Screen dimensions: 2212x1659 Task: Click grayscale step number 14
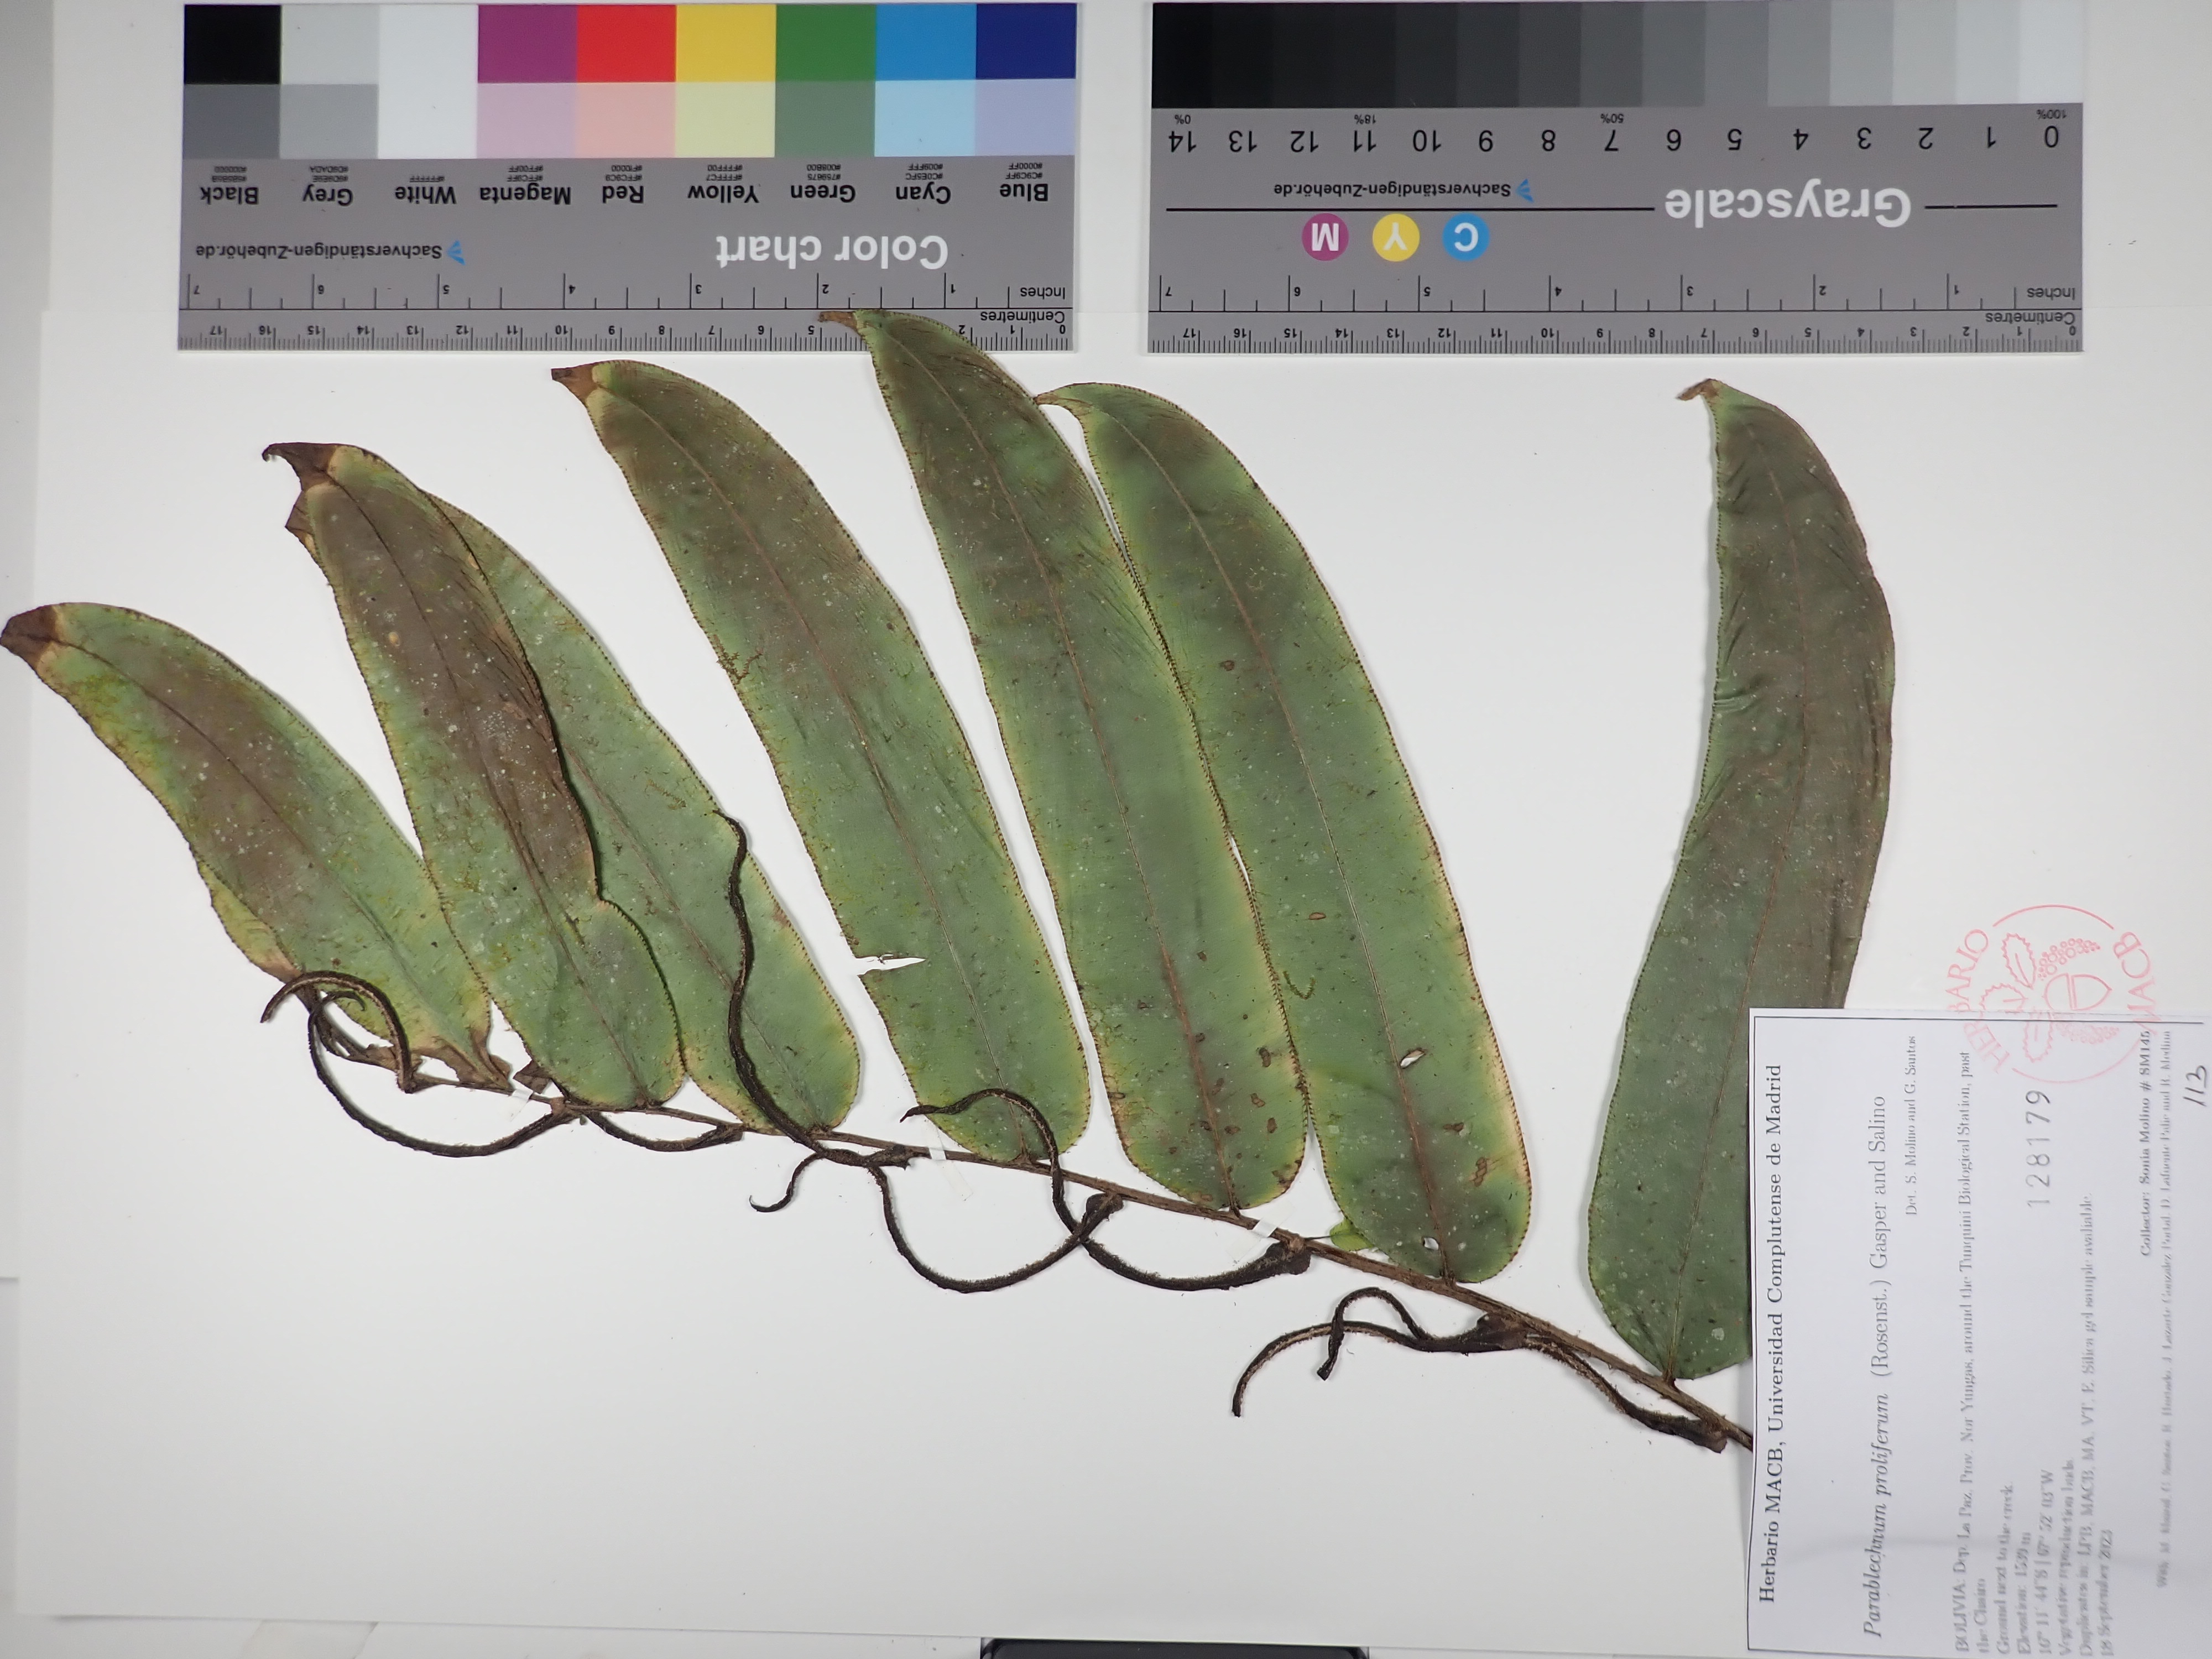coord(1183,141)
